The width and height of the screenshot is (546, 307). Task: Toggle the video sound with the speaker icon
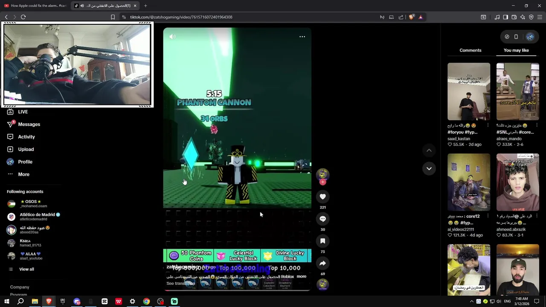pos(172,37)
